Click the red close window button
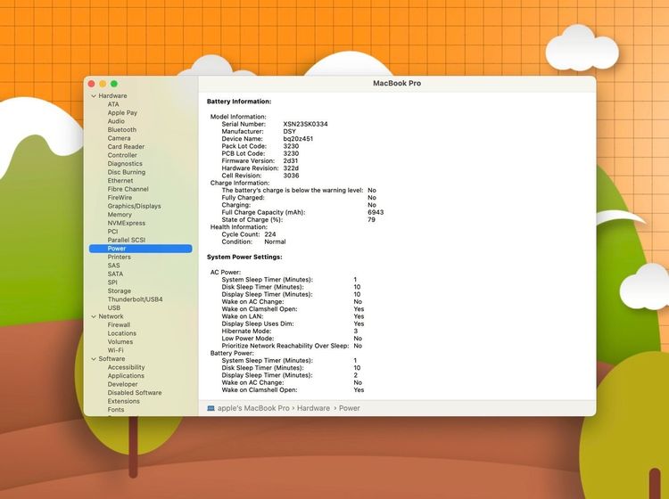 pos(91,84)
